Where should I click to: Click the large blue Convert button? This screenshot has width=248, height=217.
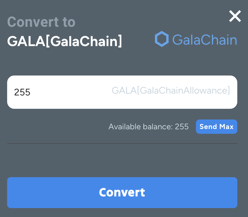[x=122, y=193]
